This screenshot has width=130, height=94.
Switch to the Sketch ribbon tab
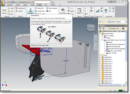tap(25, 5)
